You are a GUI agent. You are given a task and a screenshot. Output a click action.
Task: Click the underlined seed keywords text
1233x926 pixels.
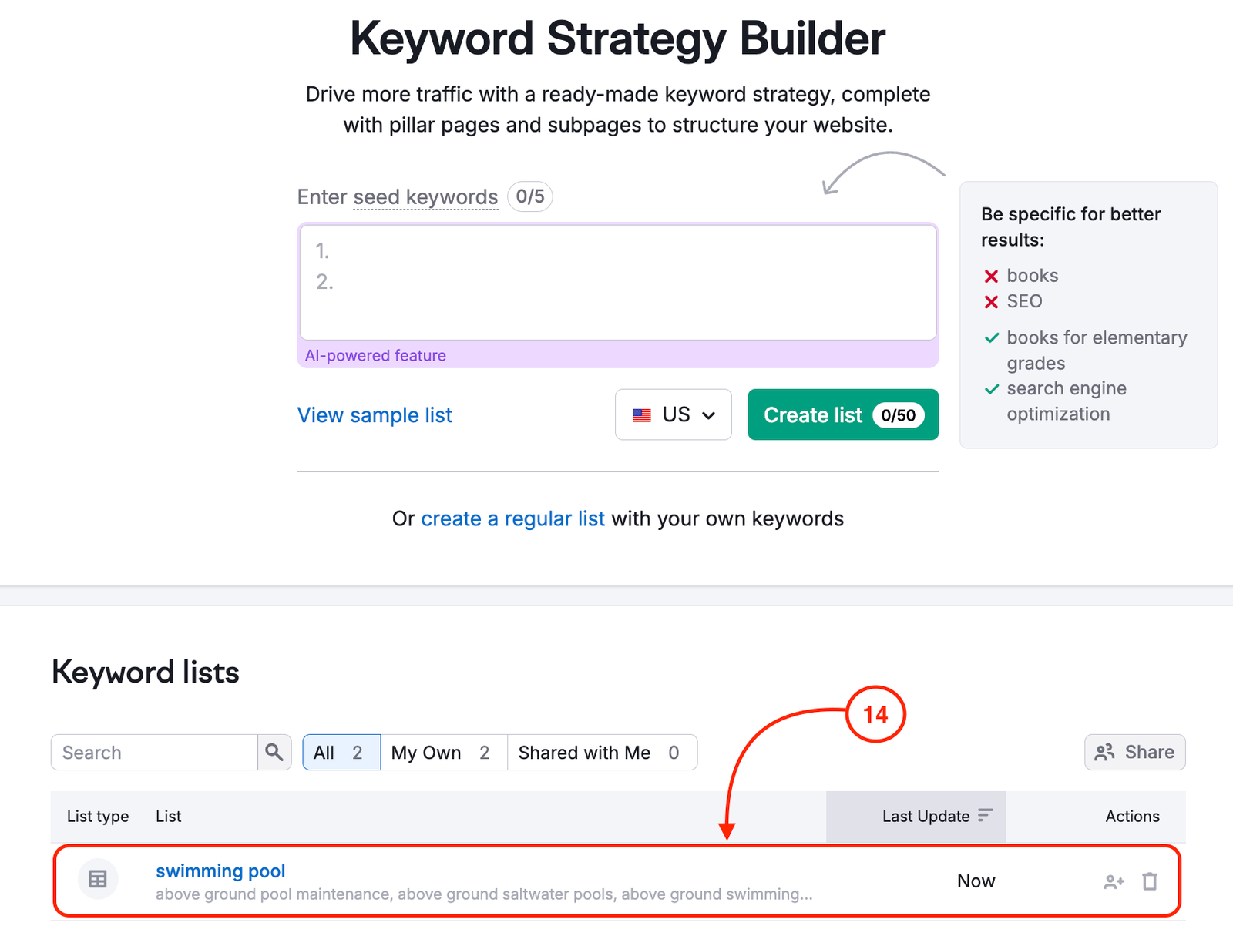[x=425, y=196]
